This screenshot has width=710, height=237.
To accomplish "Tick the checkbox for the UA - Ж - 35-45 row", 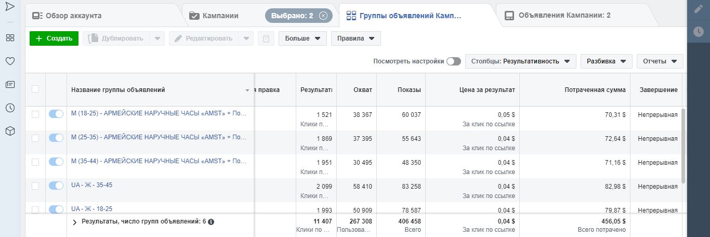I will [35, 186].
